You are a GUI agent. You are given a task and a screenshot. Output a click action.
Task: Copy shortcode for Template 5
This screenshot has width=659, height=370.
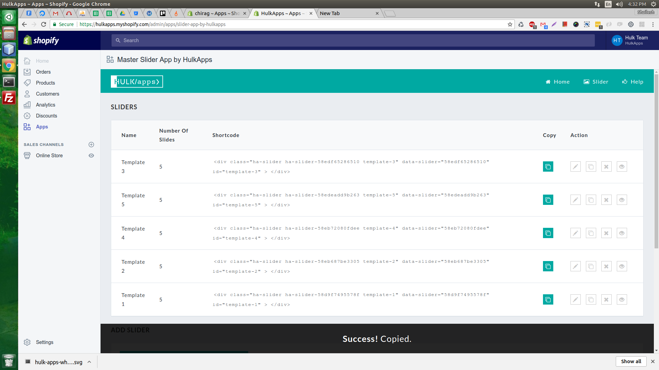tap(548, 200)
